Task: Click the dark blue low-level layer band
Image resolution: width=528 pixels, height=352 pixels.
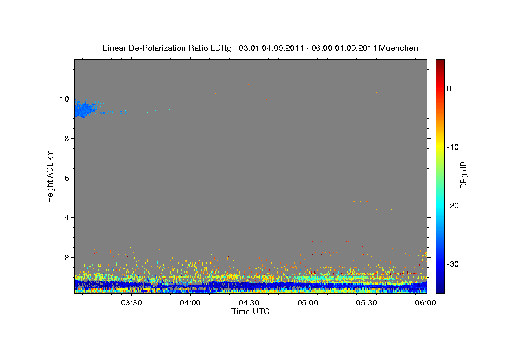Action: (x=251, y=286)
